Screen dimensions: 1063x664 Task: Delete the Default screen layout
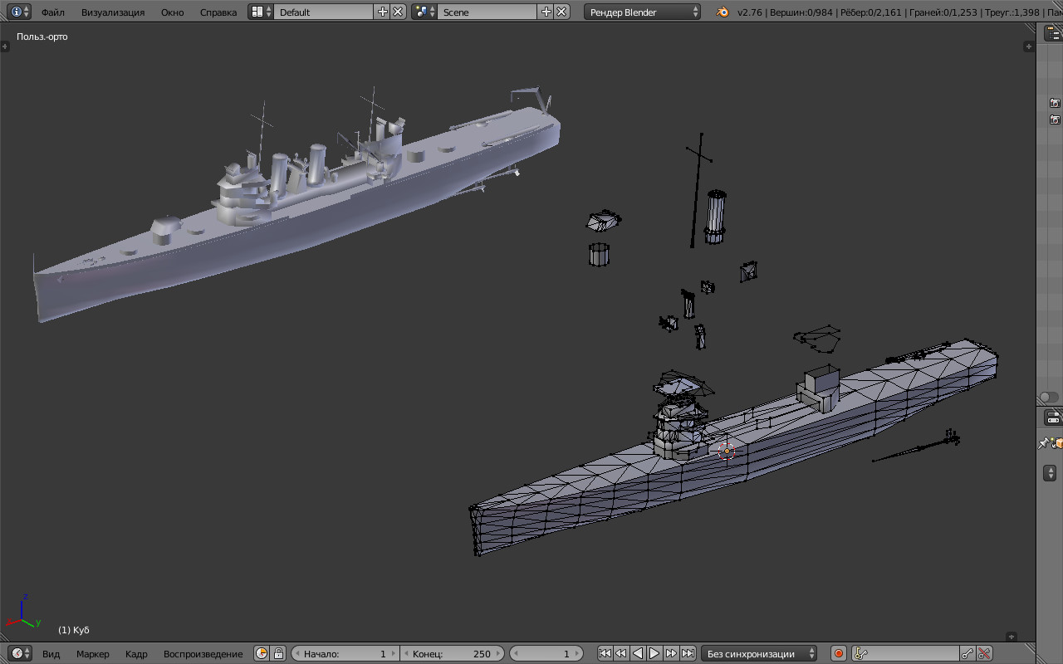398,12
